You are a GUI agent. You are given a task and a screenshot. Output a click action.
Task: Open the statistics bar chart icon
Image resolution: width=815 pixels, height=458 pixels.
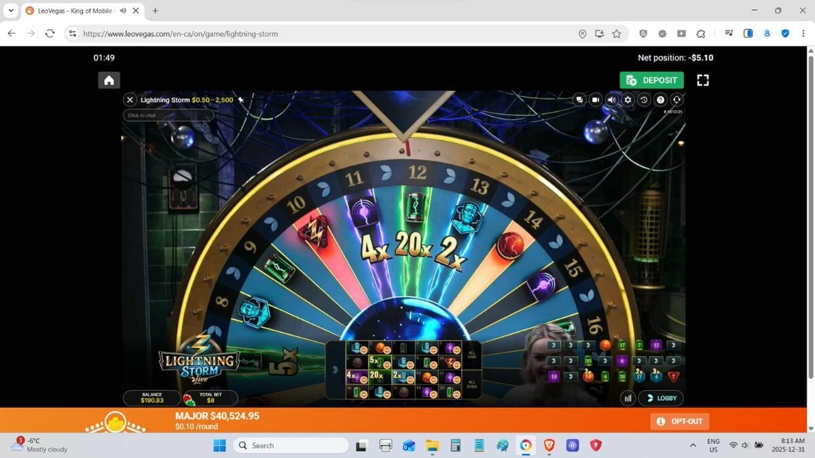click(628, 398)
